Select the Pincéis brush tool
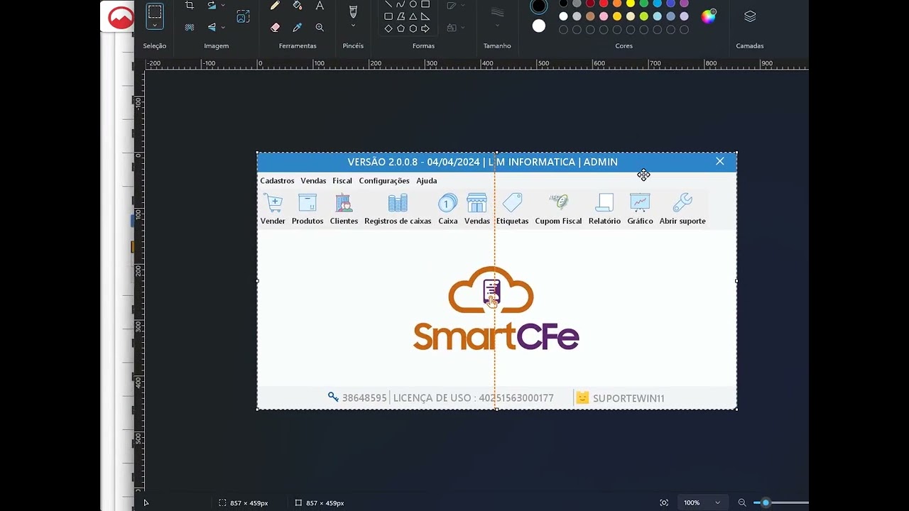 (x=353, y=11)
